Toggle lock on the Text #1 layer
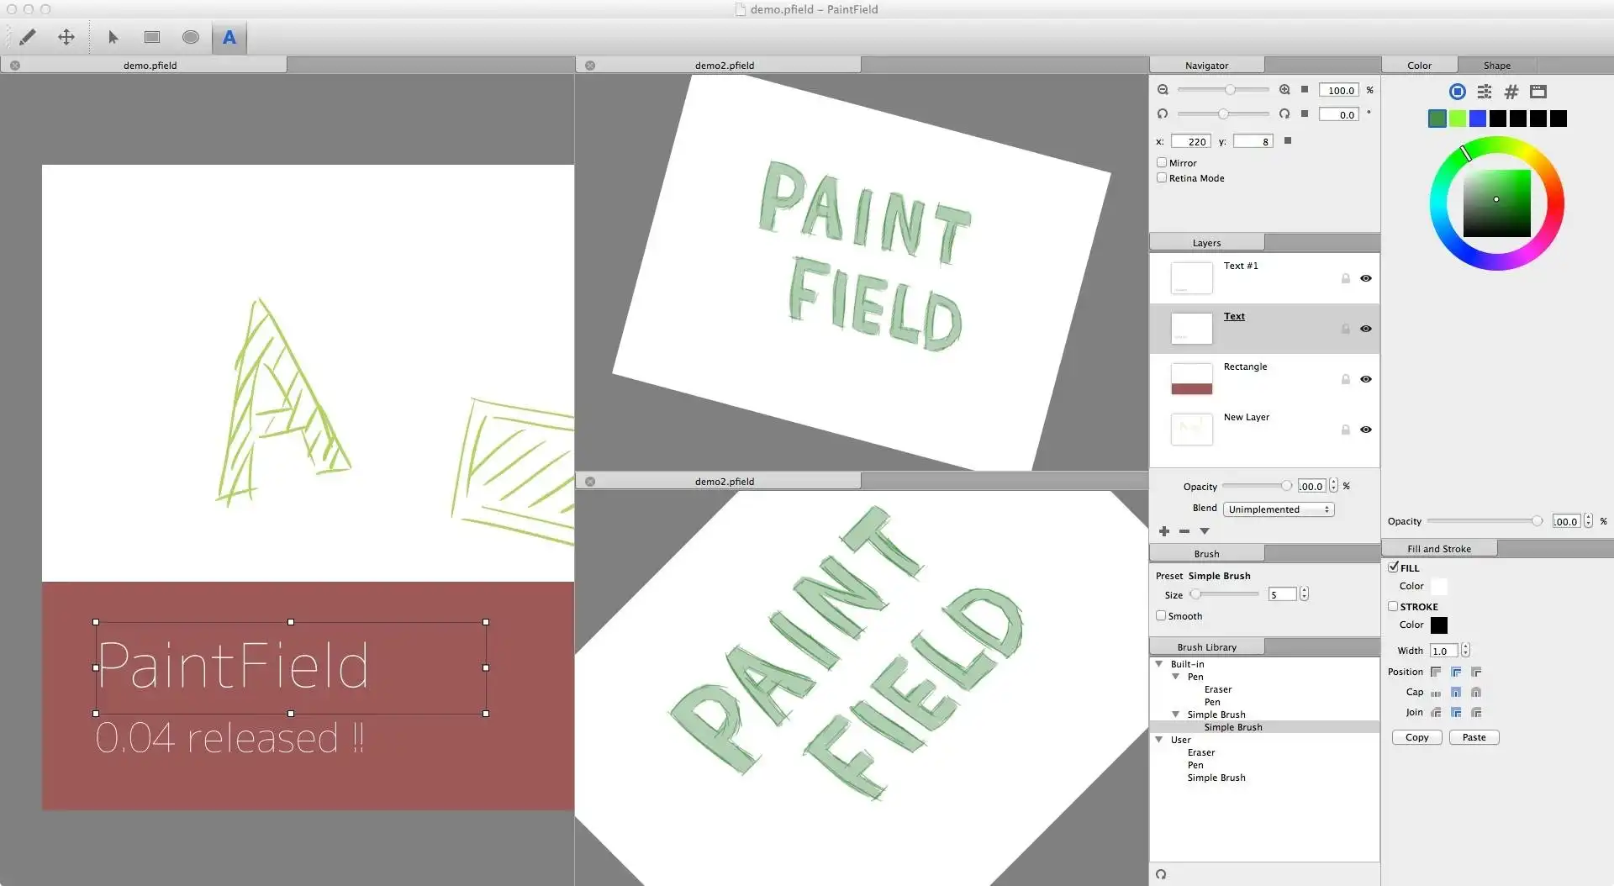Viewport: 1614px width, 886px height. click(1346, 278)
